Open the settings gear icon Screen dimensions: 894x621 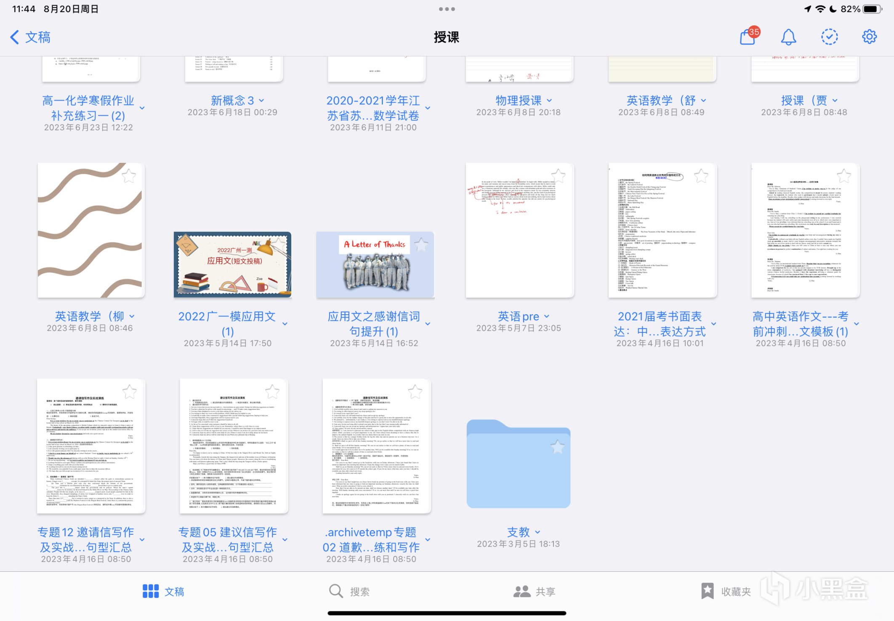869,37
